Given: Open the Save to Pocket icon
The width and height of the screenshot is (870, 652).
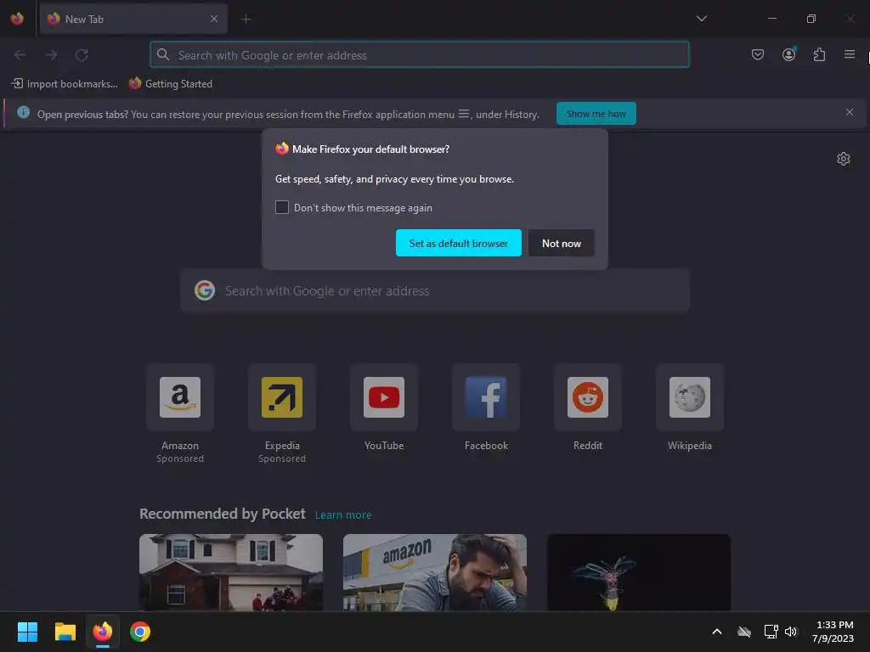Looking at the screenshot, I should (x=757, y=54).
